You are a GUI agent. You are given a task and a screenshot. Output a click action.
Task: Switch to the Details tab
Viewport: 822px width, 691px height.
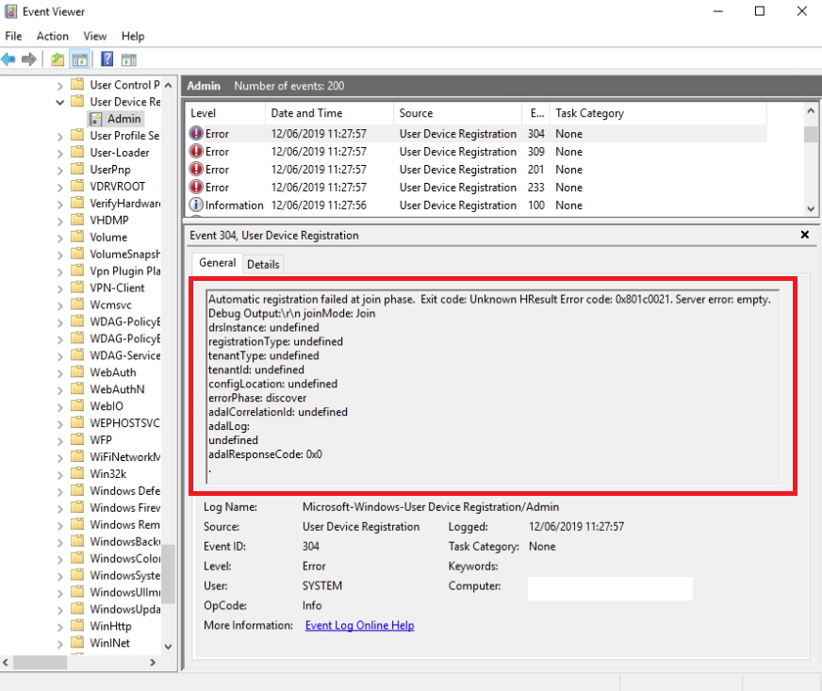click(x=262, y=263)
